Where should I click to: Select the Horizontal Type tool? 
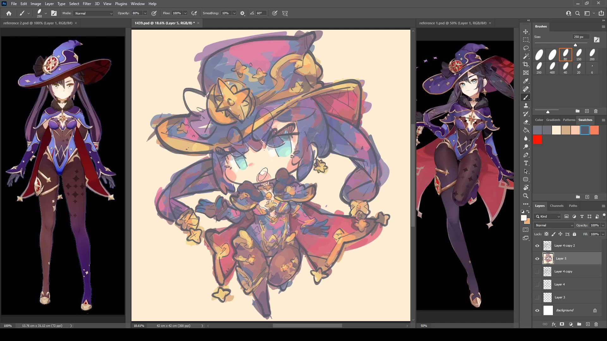click(526, 163)
